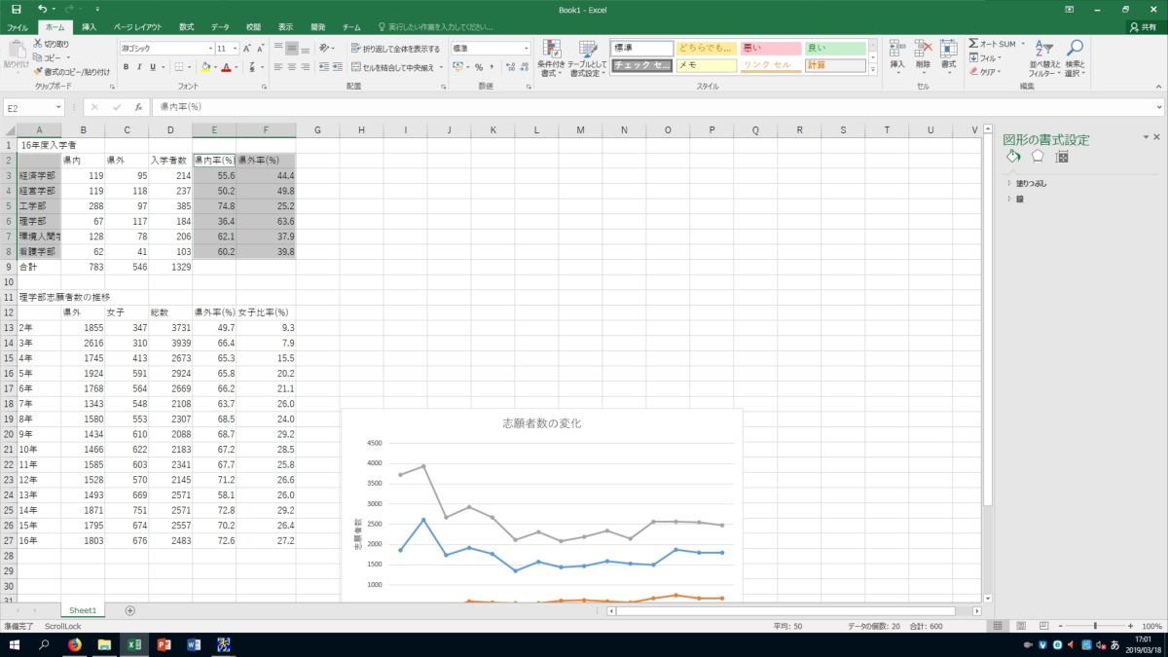Open the font name dropdown
Viewport: 1168px width, 657px height.
[x=210, y=48]
